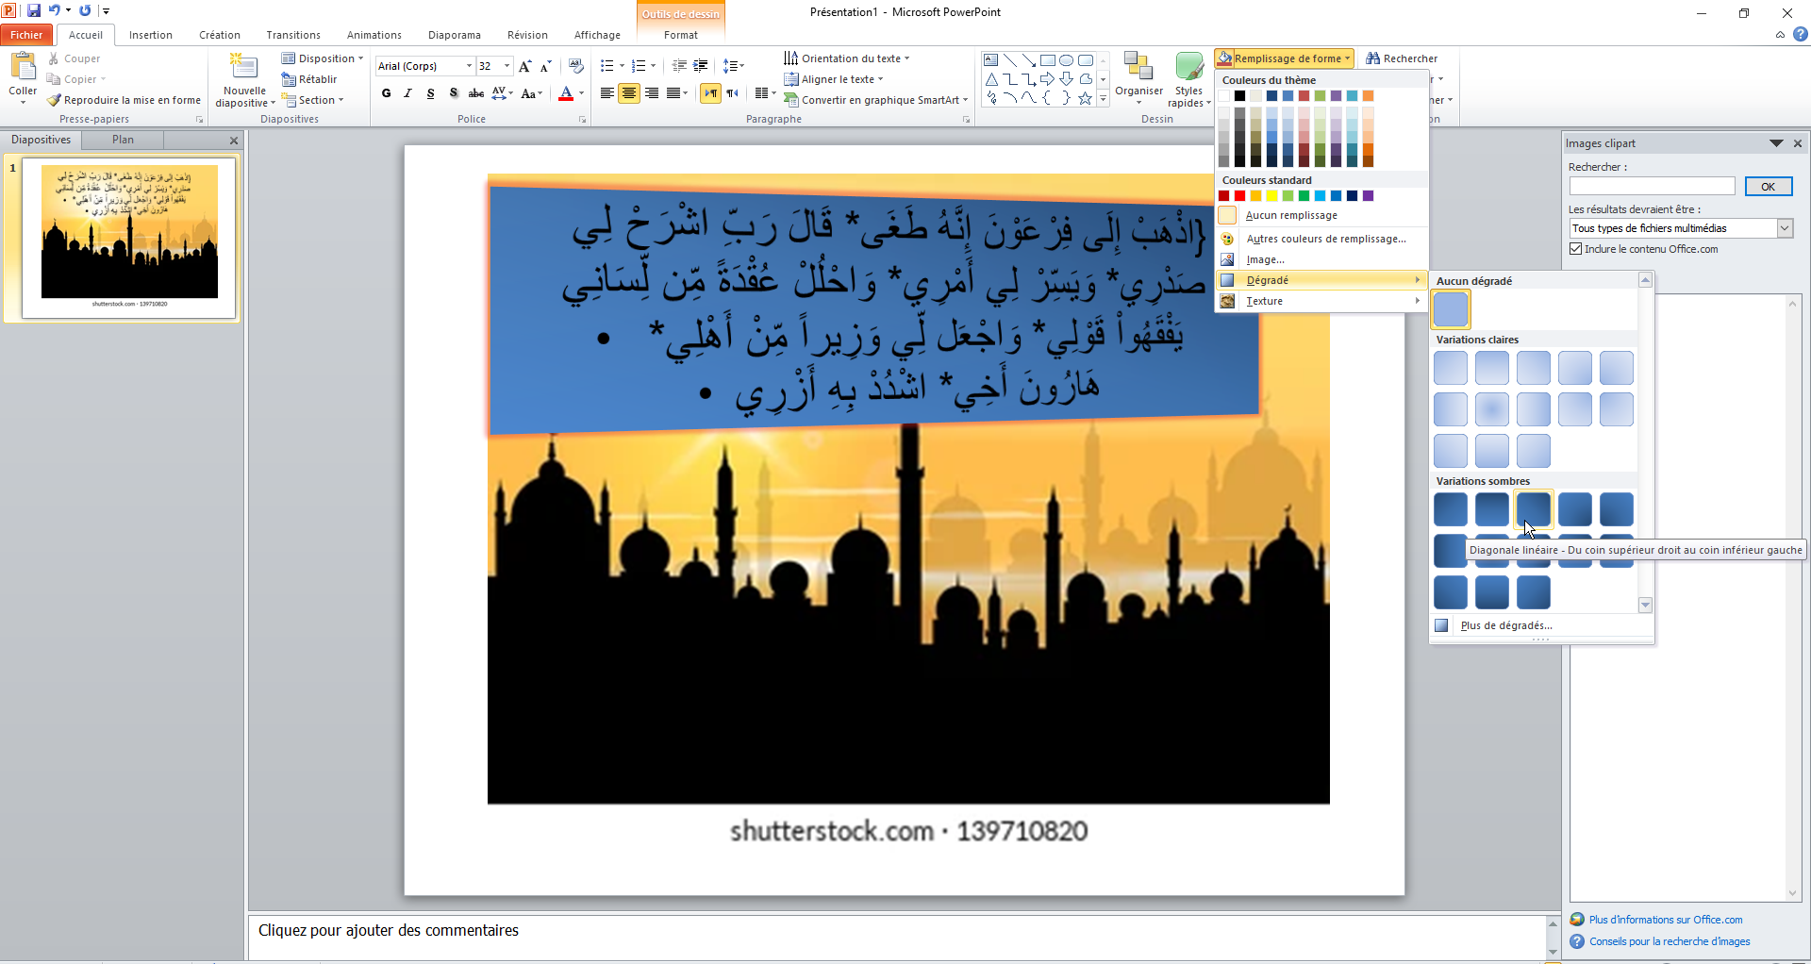
Task: Clear all formatting with the eraser icon
Action: (x=576, y=66)
